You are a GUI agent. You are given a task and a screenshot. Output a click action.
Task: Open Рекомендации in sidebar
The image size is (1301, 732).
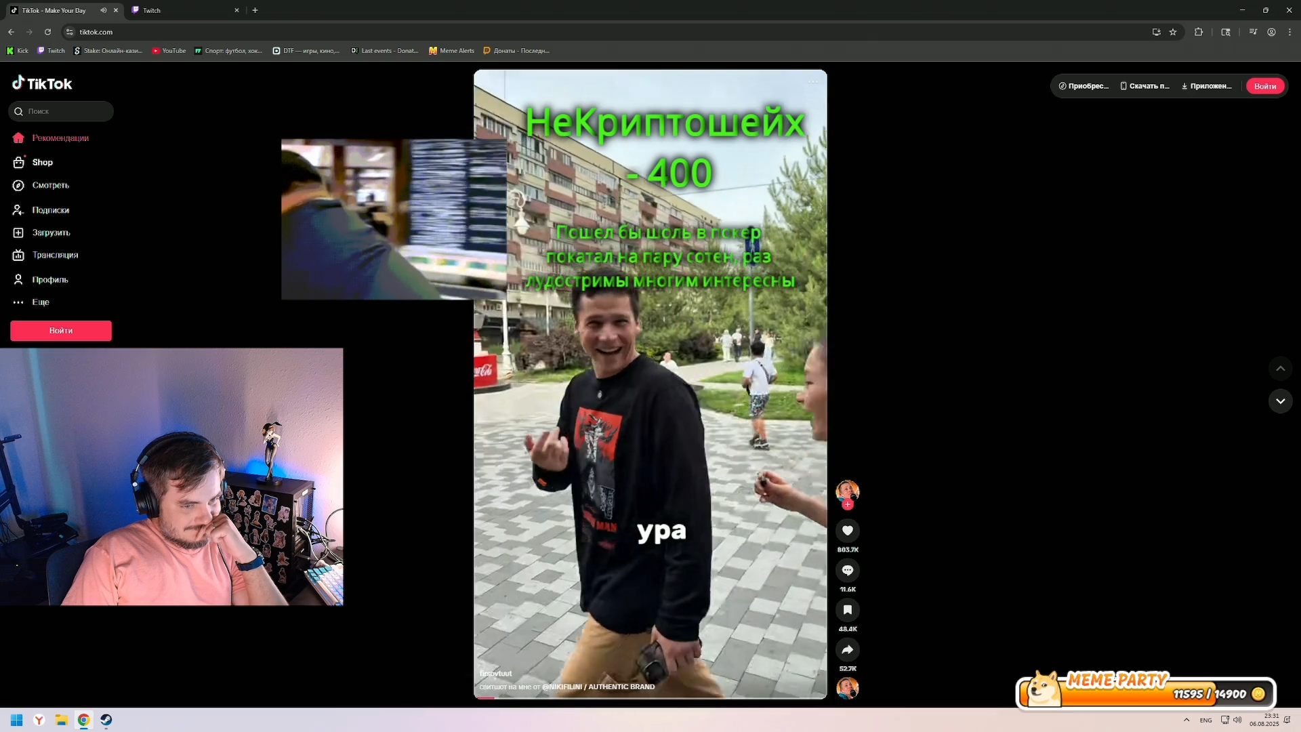(x=60, y=138)
